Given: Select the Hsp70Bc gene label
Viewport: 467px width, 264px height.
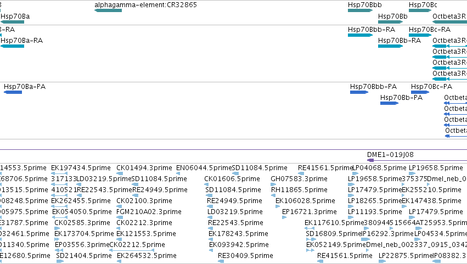Looking at the screenshot, I should point(423,5).
